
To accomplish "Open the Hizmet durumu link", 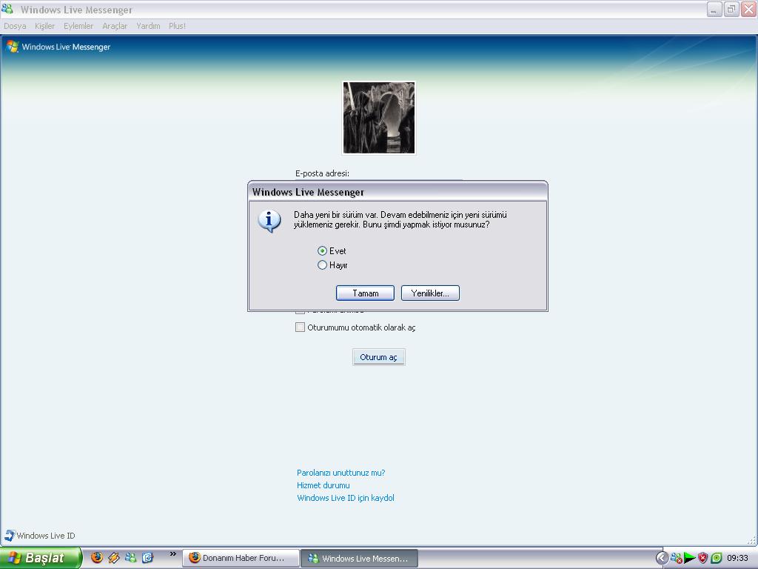I will click(x=323, y=485).
